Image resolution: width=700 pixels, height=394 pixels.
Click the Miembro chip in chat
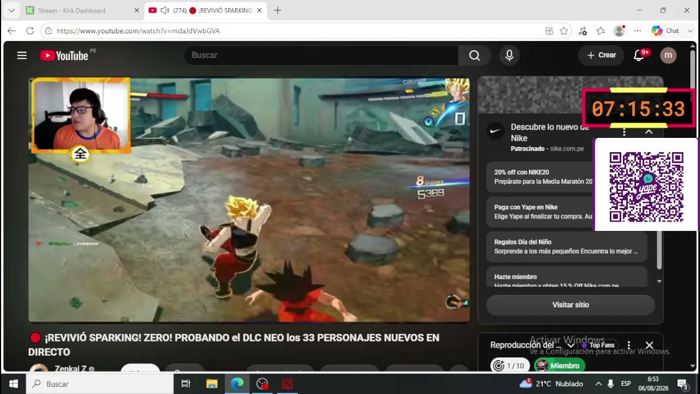point(559,366)
